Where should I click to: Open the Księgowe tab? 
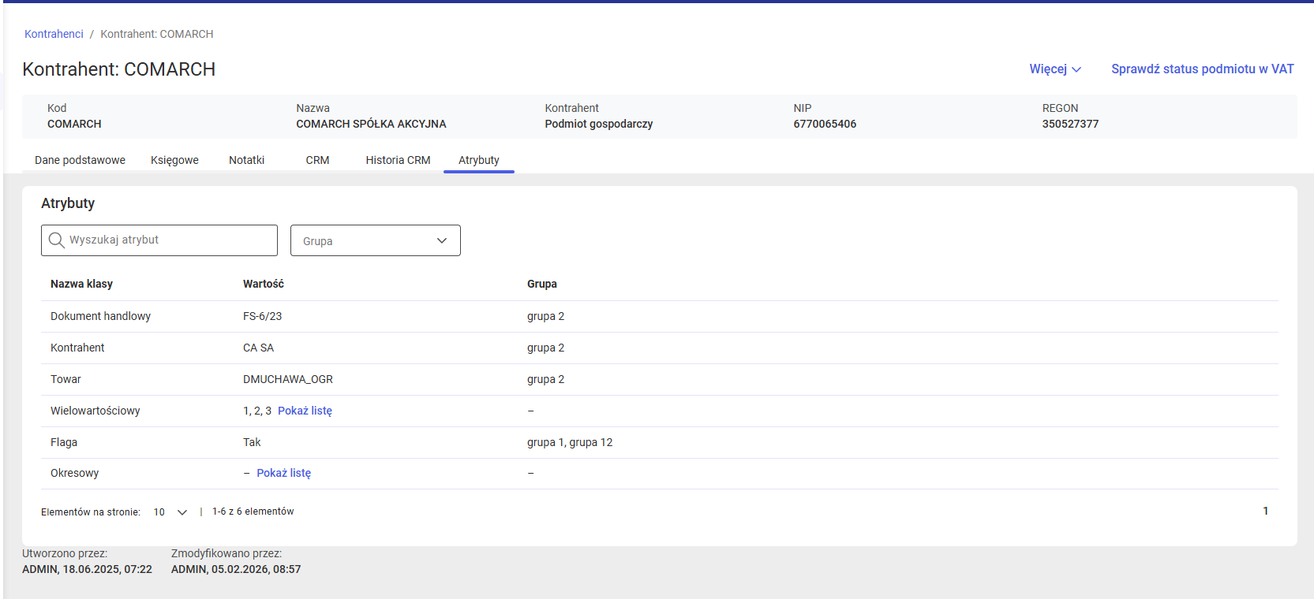174,160
